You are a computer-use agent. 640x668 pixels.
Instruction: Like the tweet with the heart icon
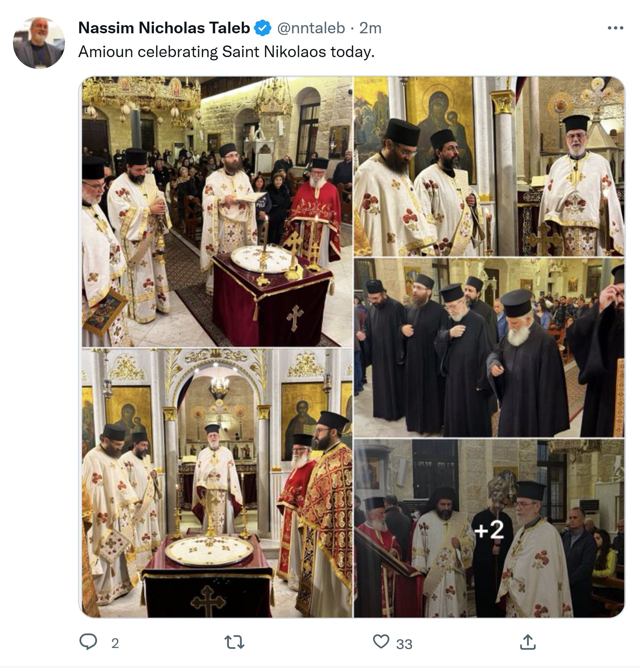(381, 641)
